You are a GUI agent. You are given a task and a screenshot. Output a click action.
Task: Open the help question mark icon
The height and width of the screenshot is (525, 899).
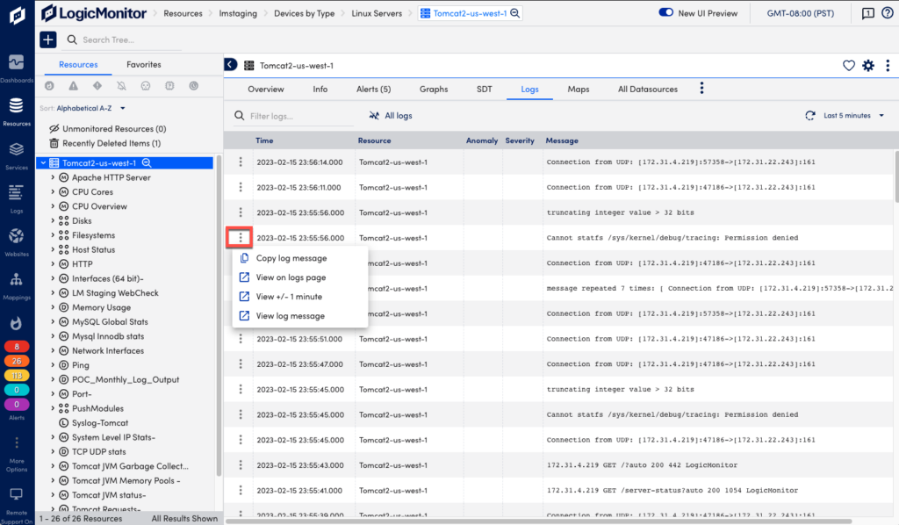click(x=887, y=13)
